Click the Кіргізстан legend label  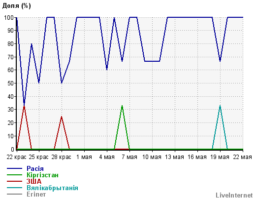42,175
